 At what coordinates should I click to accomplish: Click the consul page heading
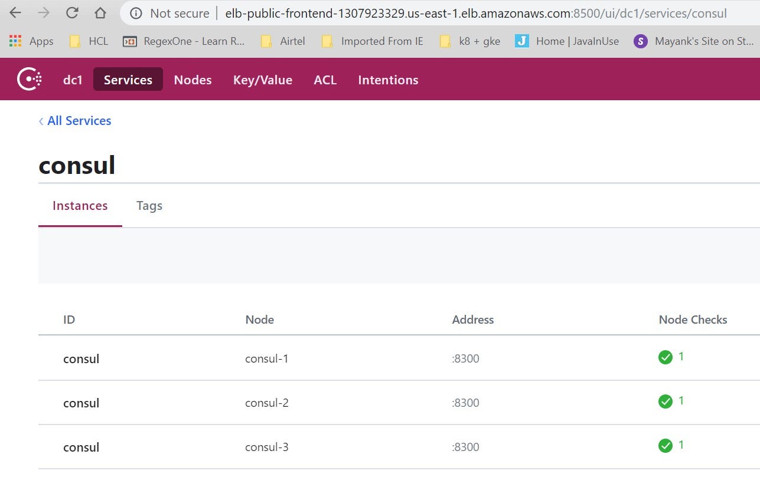[77, 165]
